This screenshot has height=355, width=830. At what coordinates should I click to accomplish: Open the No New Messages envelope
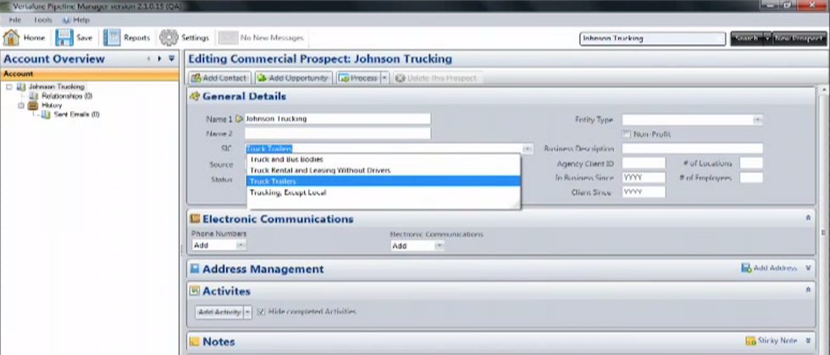(x=228, y=37)
